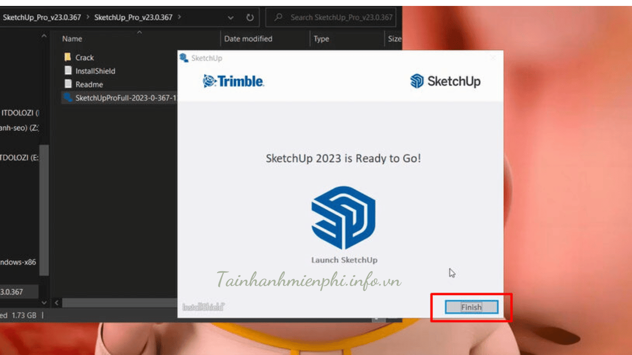The height and width of the screenshot is (355, 632).
Task: Click the Trimble logo in installer header
Action: [x=234, y=81]
